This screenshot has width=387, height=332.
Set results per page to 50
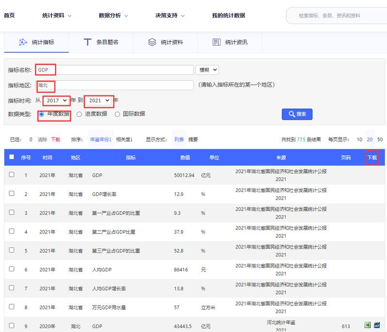pos(380,140)
